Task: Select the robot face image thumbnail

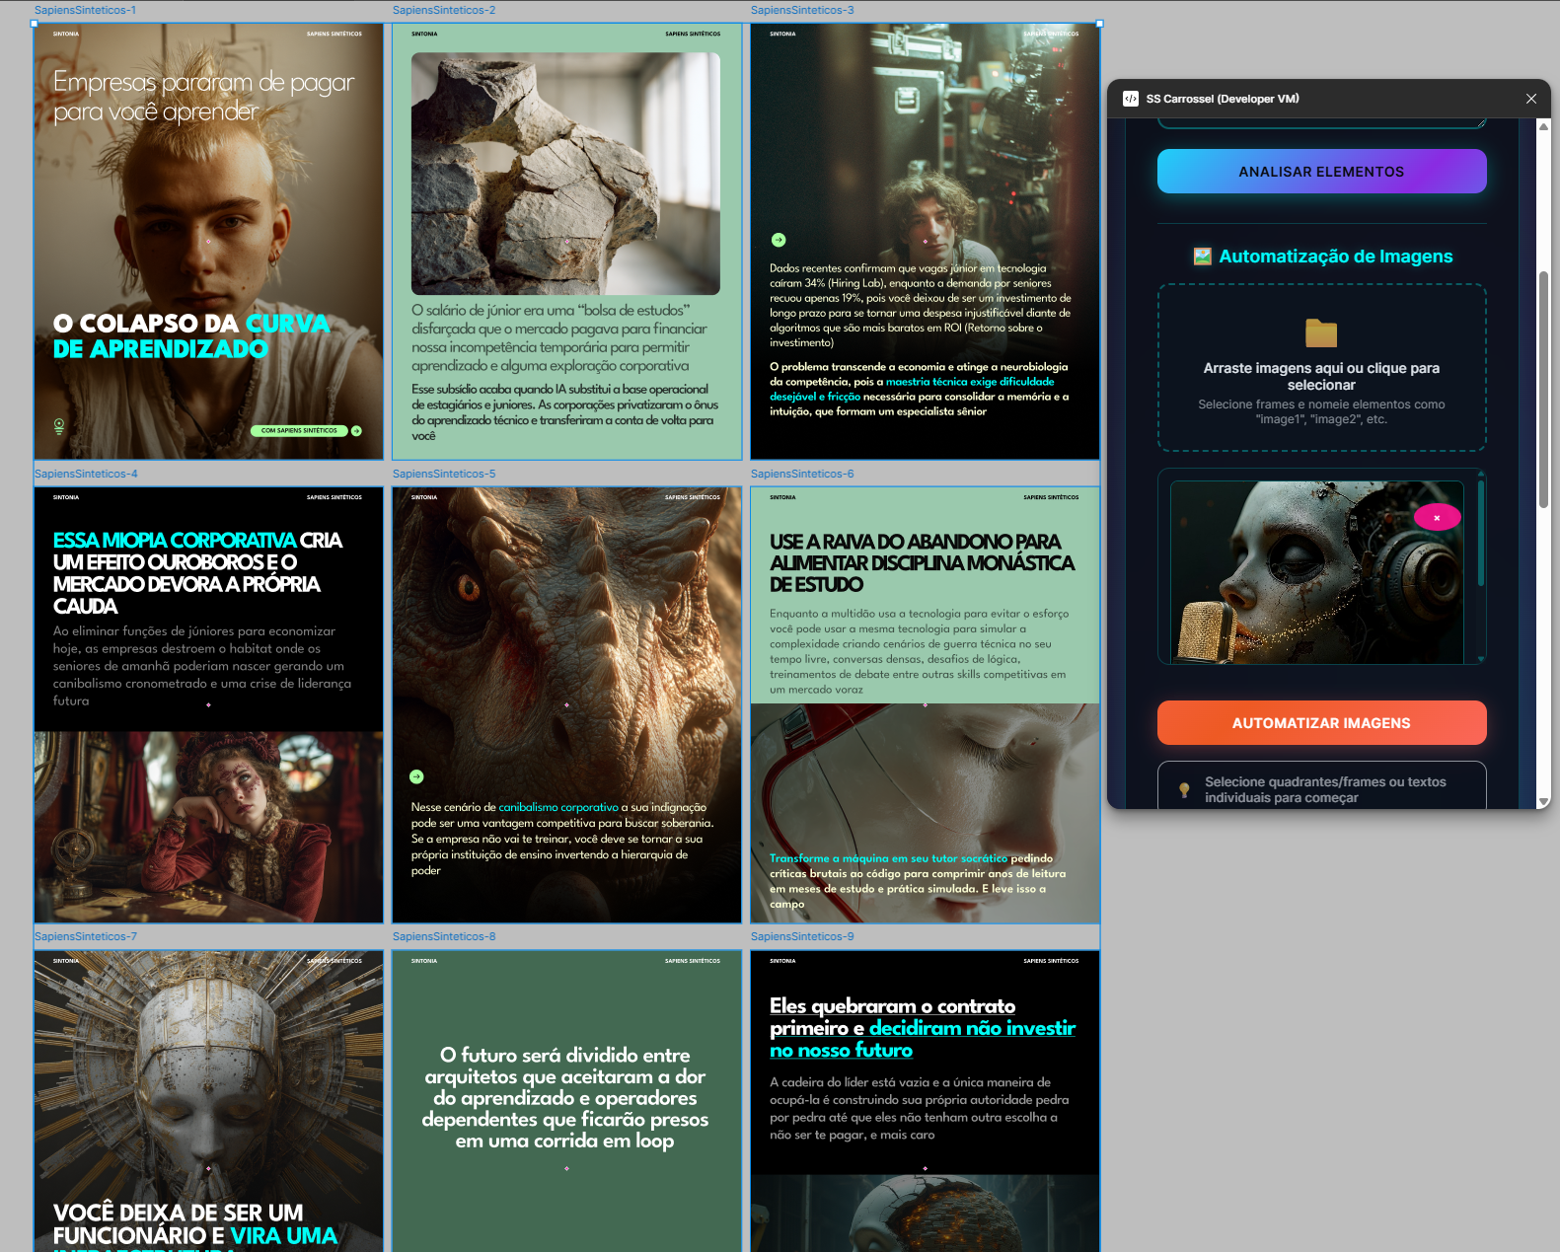Action: click(1316, 571)
